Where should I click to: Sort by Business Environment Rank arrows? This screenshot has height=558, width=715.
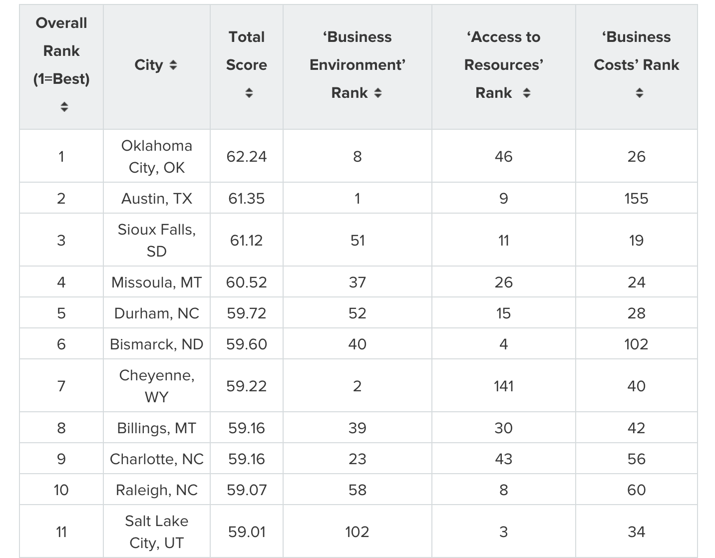(378, 93)
